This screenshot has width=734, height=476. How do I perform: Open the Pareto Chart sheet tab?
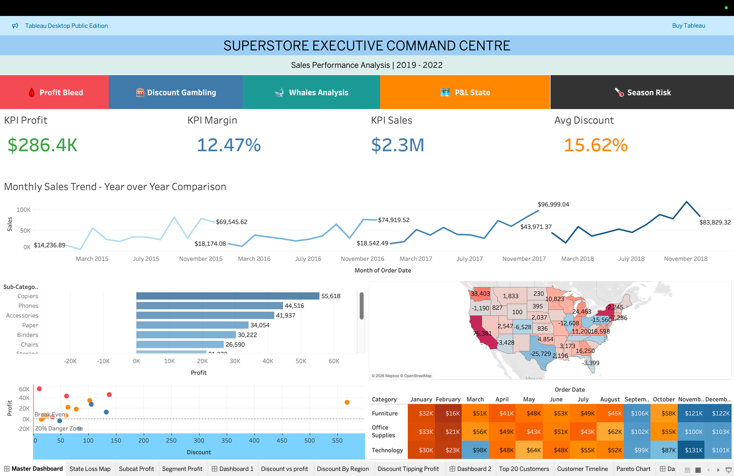point(634,469)
